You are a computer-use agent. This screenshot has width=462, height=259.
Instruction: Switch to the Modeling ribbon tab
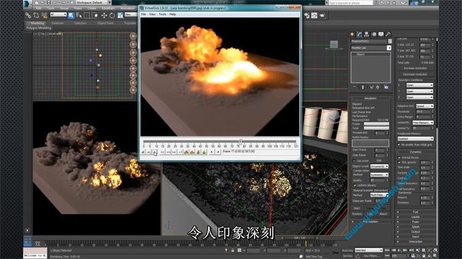coord(37,23)
